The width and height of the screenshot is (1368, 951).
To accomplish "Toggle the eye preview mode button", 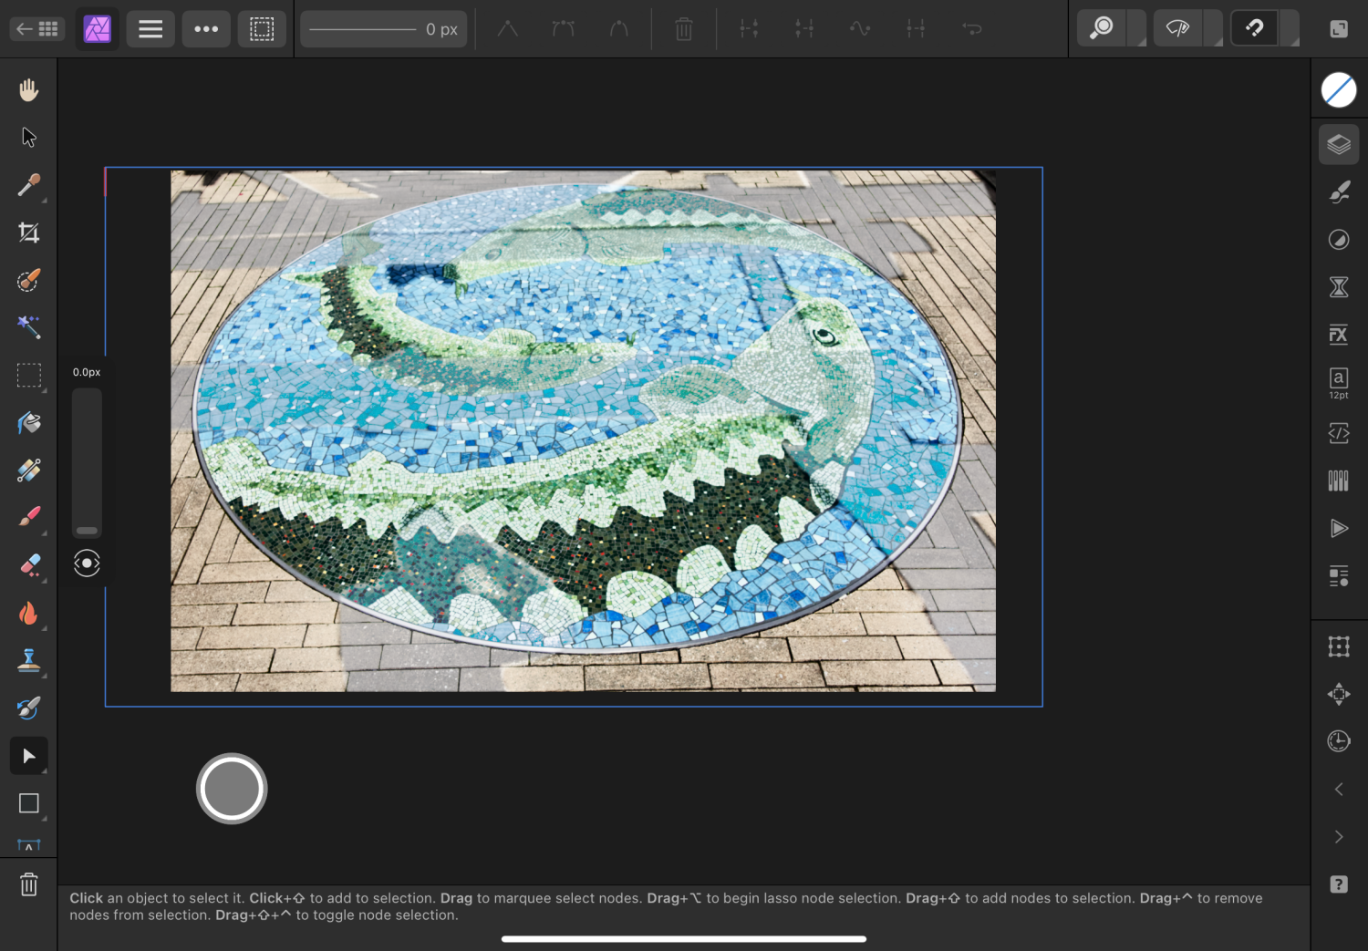I will [x=1177, y=28].
